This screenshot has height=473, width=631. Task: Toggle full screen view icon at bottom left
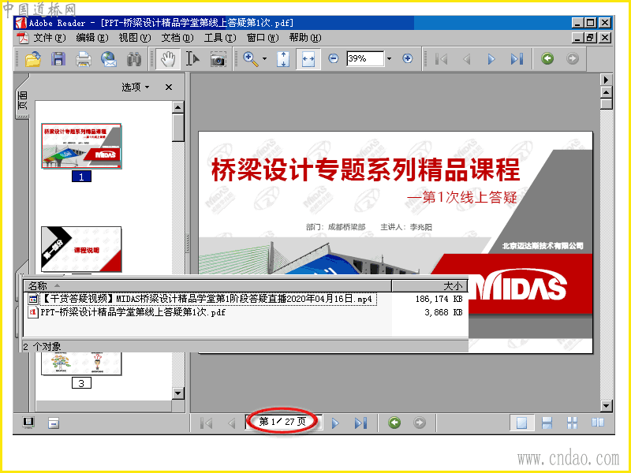(x=28, y=423)
